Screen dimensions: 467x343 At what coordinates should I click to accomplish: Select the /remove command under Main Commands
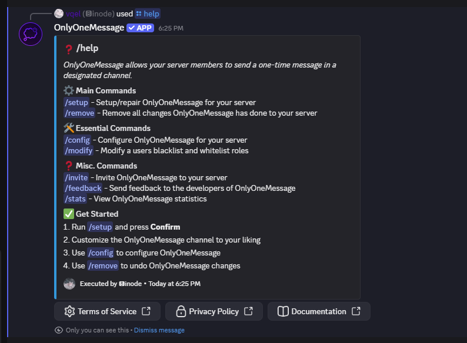pyautogui.click(x=79, y=113)
